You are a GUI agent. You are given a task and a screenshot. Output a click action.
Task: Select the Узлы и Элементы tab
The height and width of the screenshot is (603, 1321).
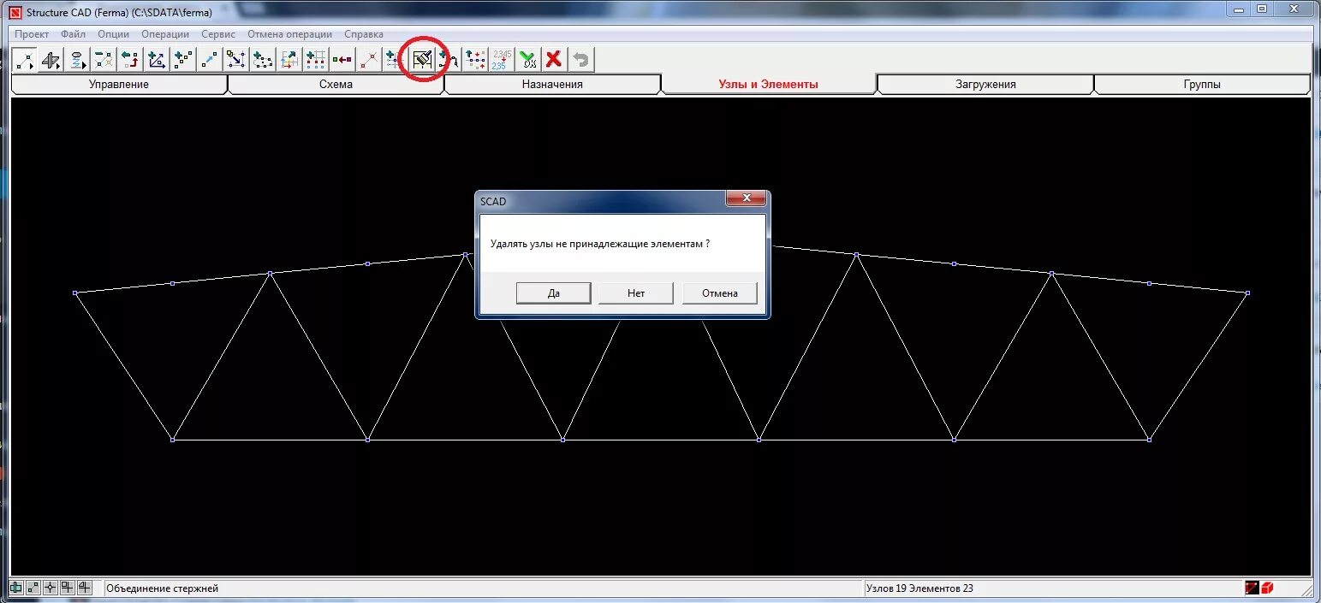[769, 84]
